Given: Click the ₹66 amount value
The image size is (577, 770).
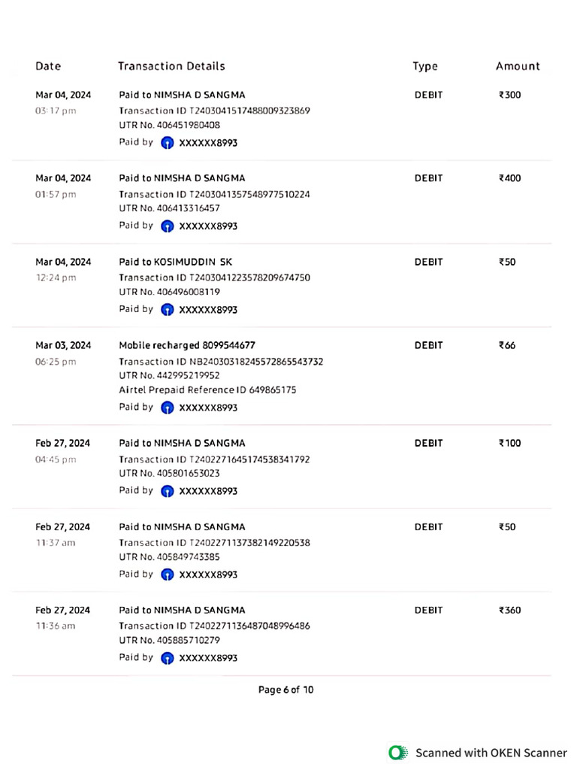Looking at the screenshot, I should (507, 345).
